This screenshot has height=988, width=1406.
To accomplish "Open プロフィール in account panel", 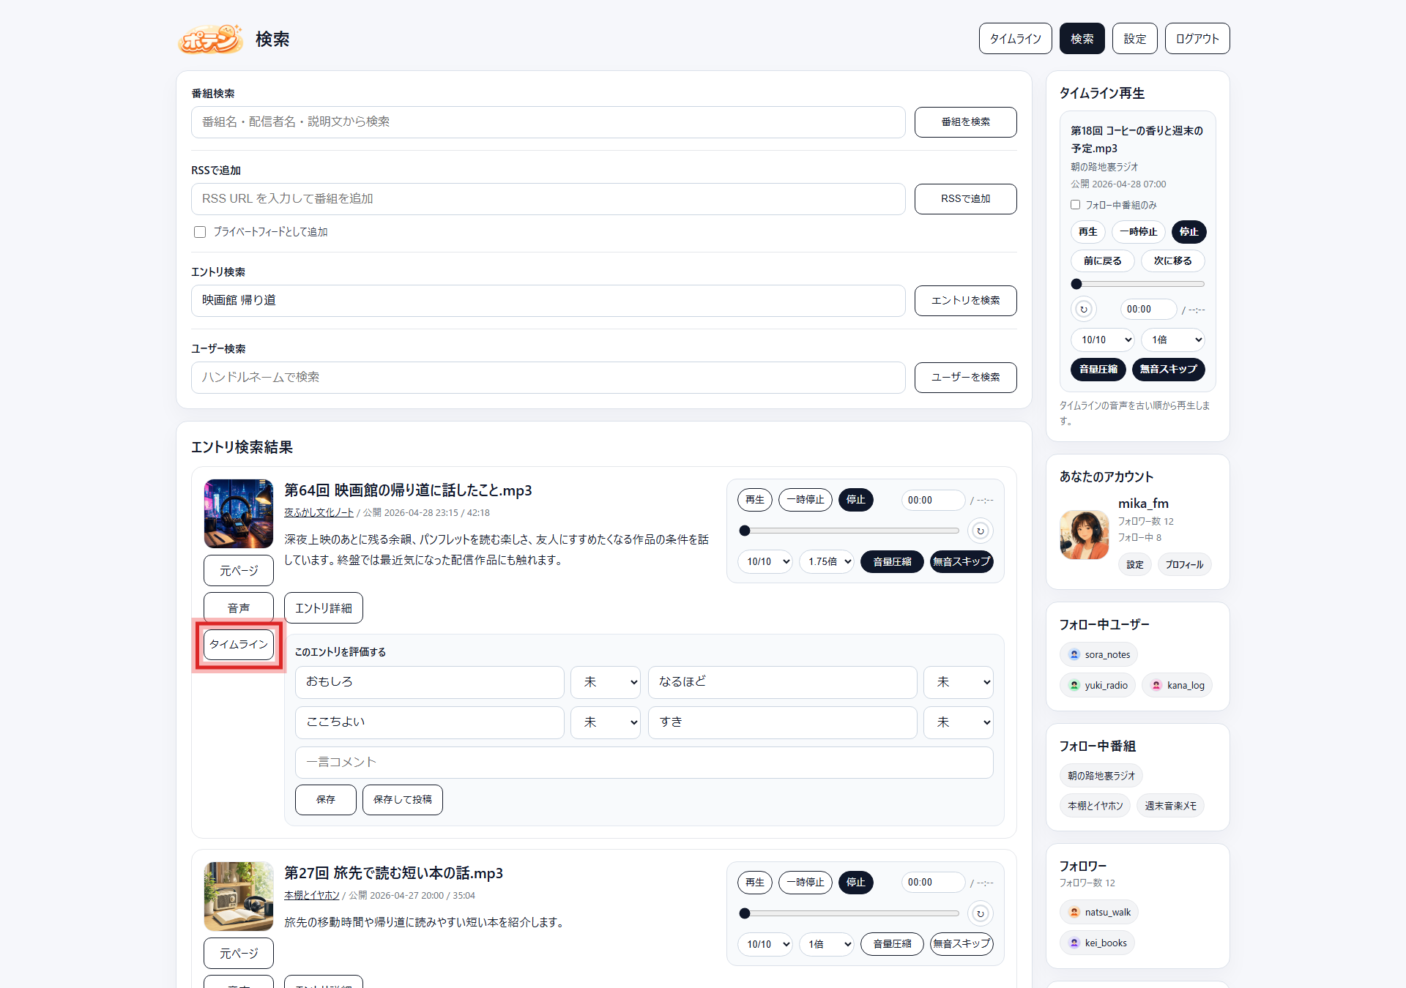I will pos(1185,565).
